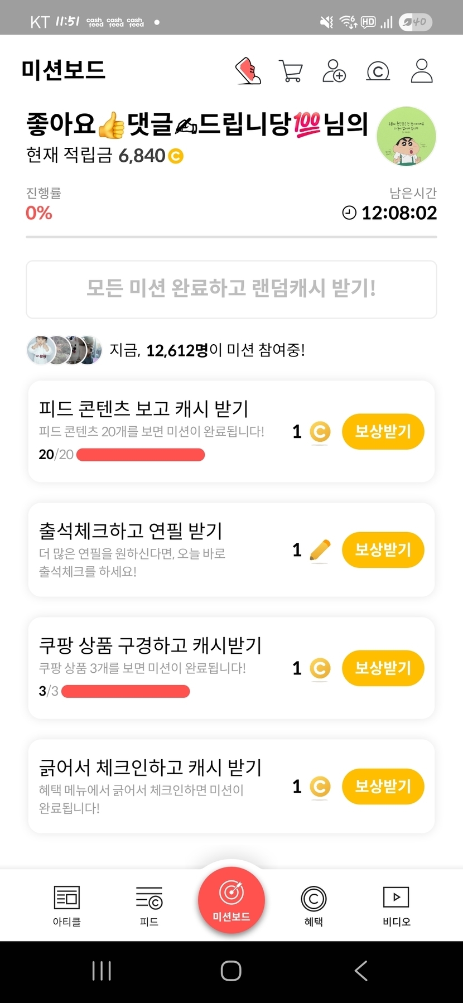Tap the invite friend icon
This screenshot has width=463, height=1003.
pos(334,71)
